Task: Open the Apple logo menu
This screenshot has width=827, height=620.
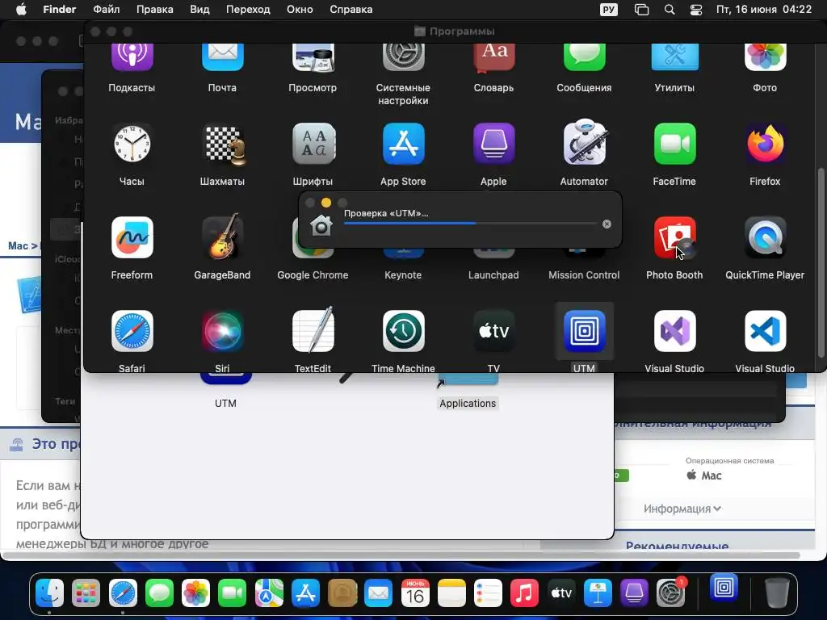Action: point(21,10)
